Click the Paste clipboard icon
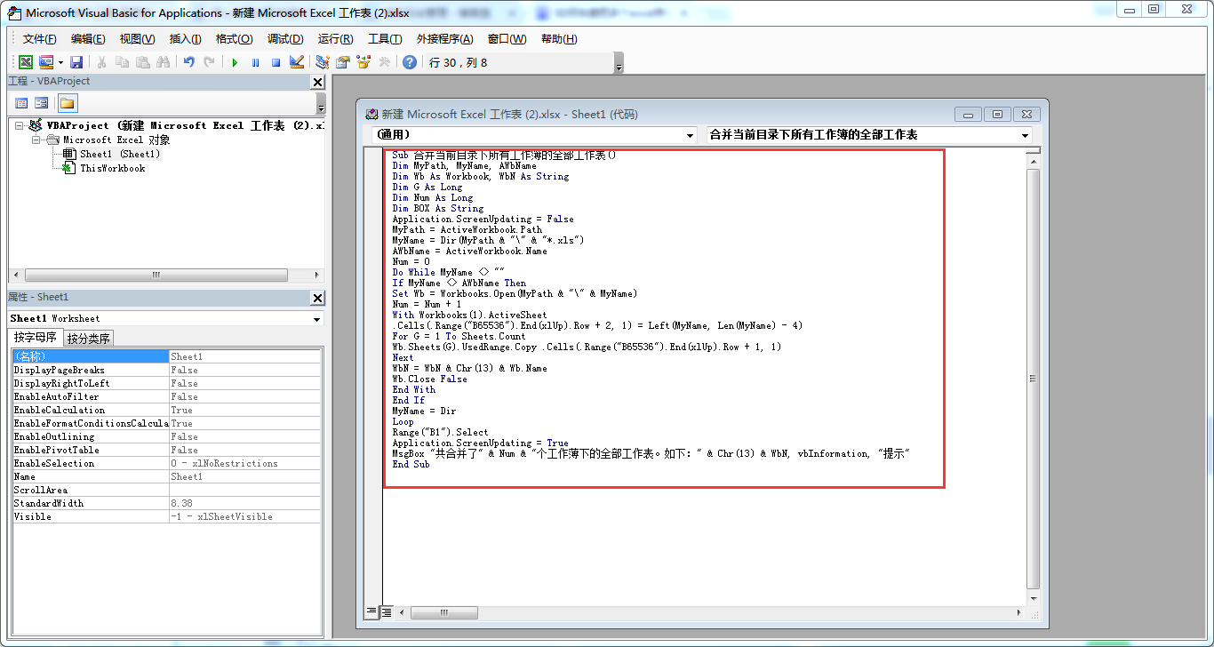The image size is (1214, 647). (142, 62)
